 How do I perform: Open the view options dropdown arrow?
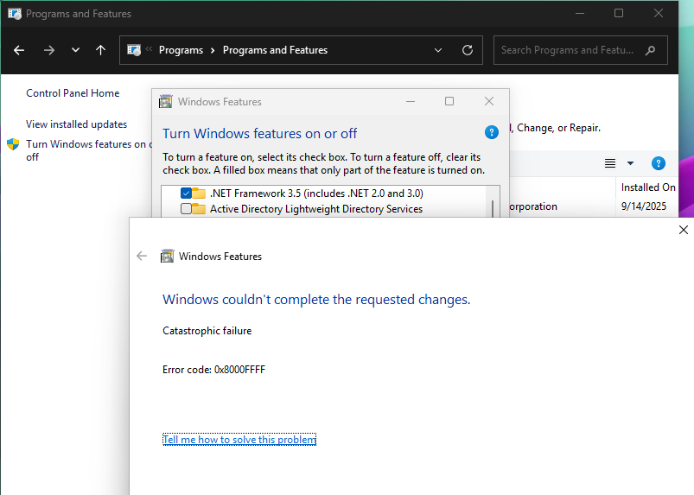coord(631,163)
